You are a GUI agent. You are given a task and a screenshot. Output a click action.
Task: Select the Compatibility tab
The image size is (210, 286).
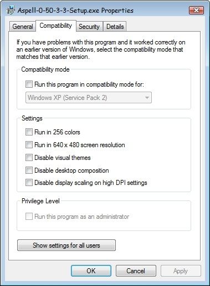tap(56, 26)
